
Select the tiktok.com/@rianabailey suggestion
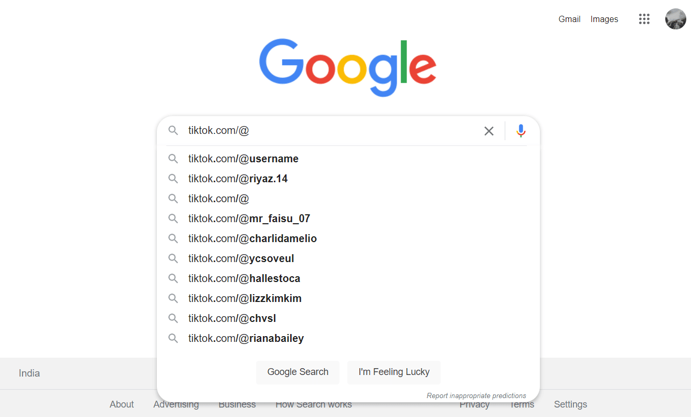coord(348,338)
